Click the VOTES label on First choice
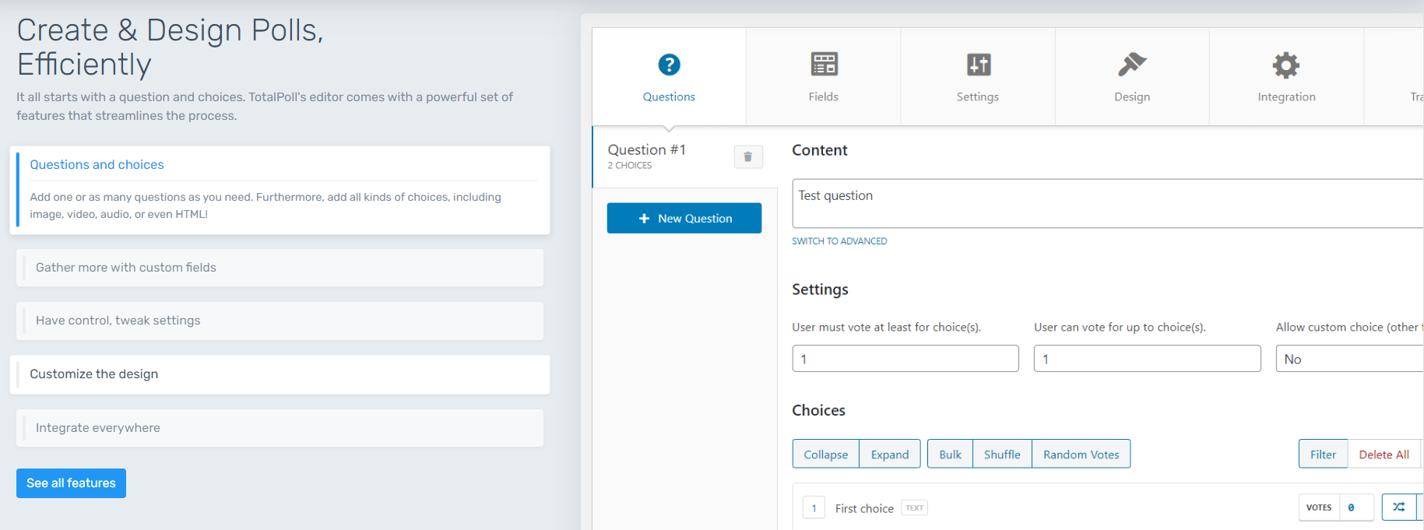This screenshot has height=530, width=1424. point(1319,507)
